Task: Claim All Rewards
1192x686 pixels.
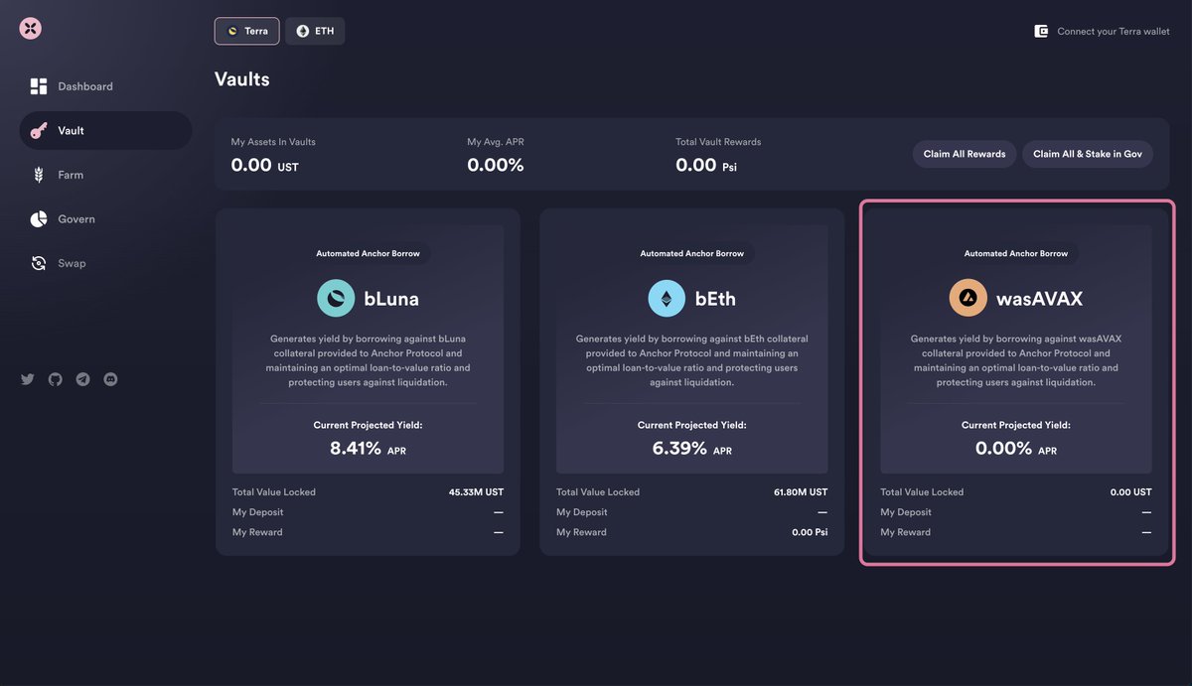Action: click(965, 154)
